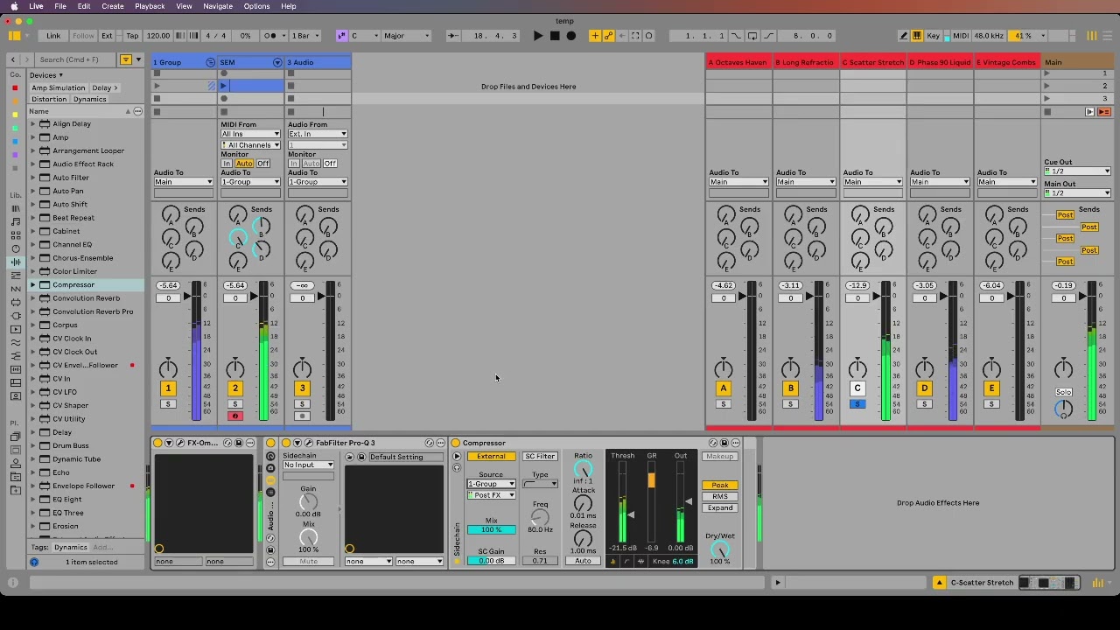
Task: Toggle track 1 activator button
Action: coord(168,388)
